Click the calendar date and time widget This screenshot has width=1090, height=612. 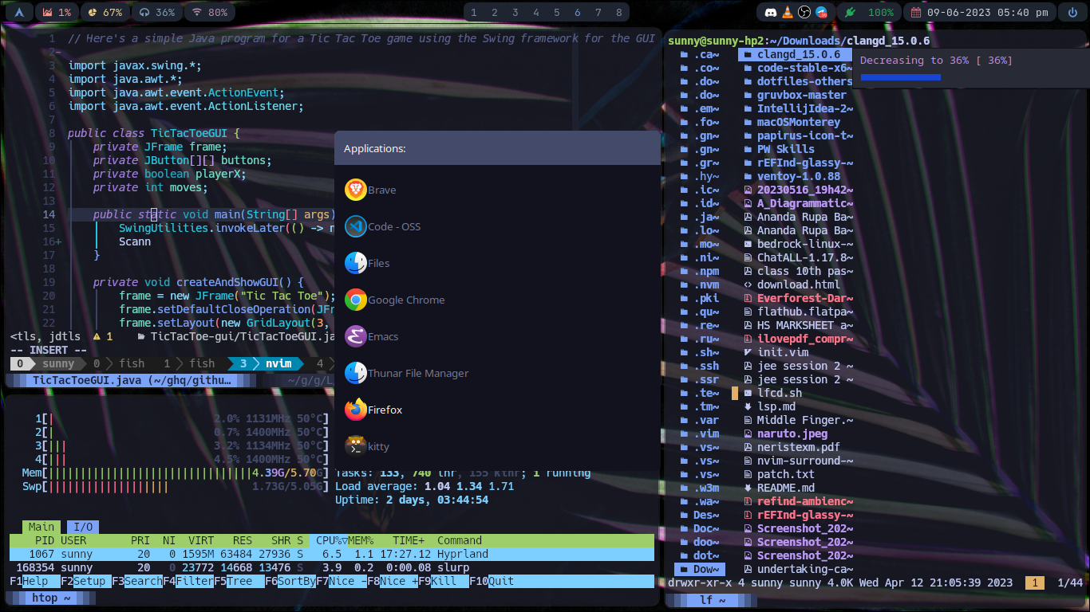pyautogui.click(x=981, y=12)
